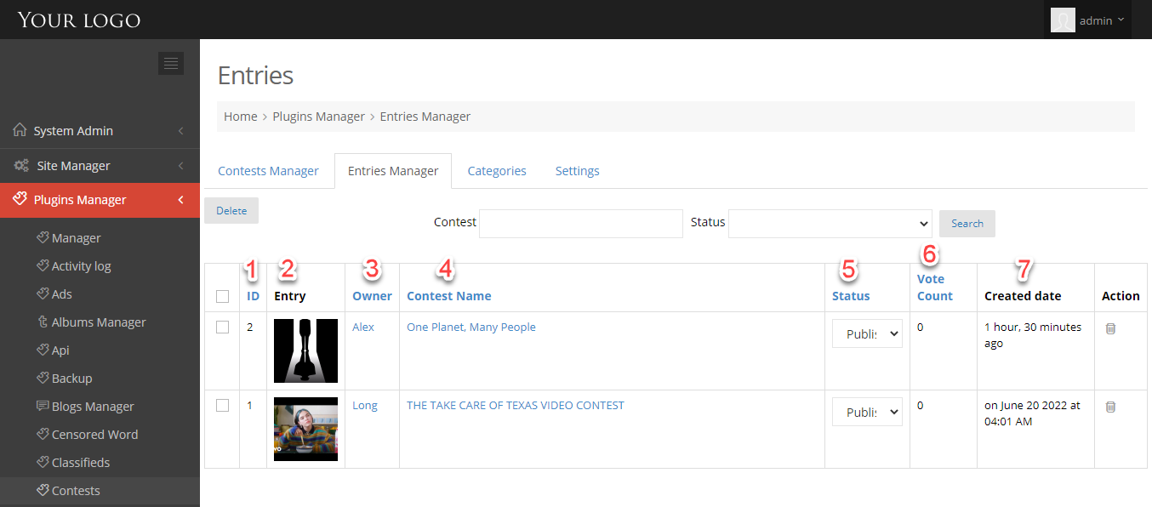
Task: Tick the select-all entries checkbox
Action: [x=223, y=297]
